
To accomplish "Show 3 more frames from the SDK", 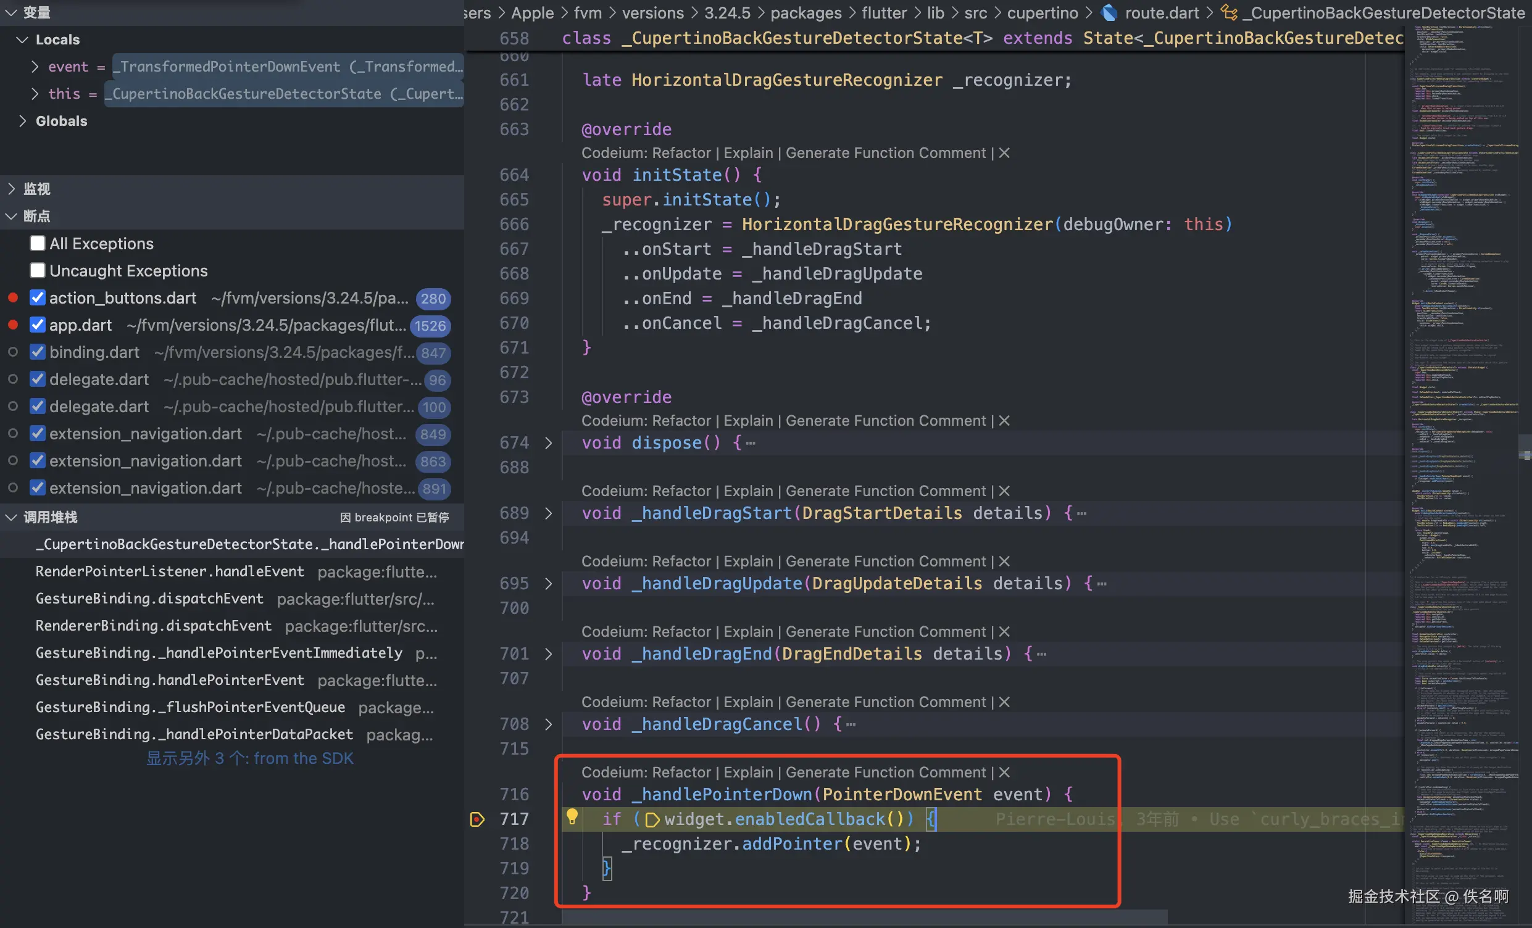I will click(x=249, y=758).
